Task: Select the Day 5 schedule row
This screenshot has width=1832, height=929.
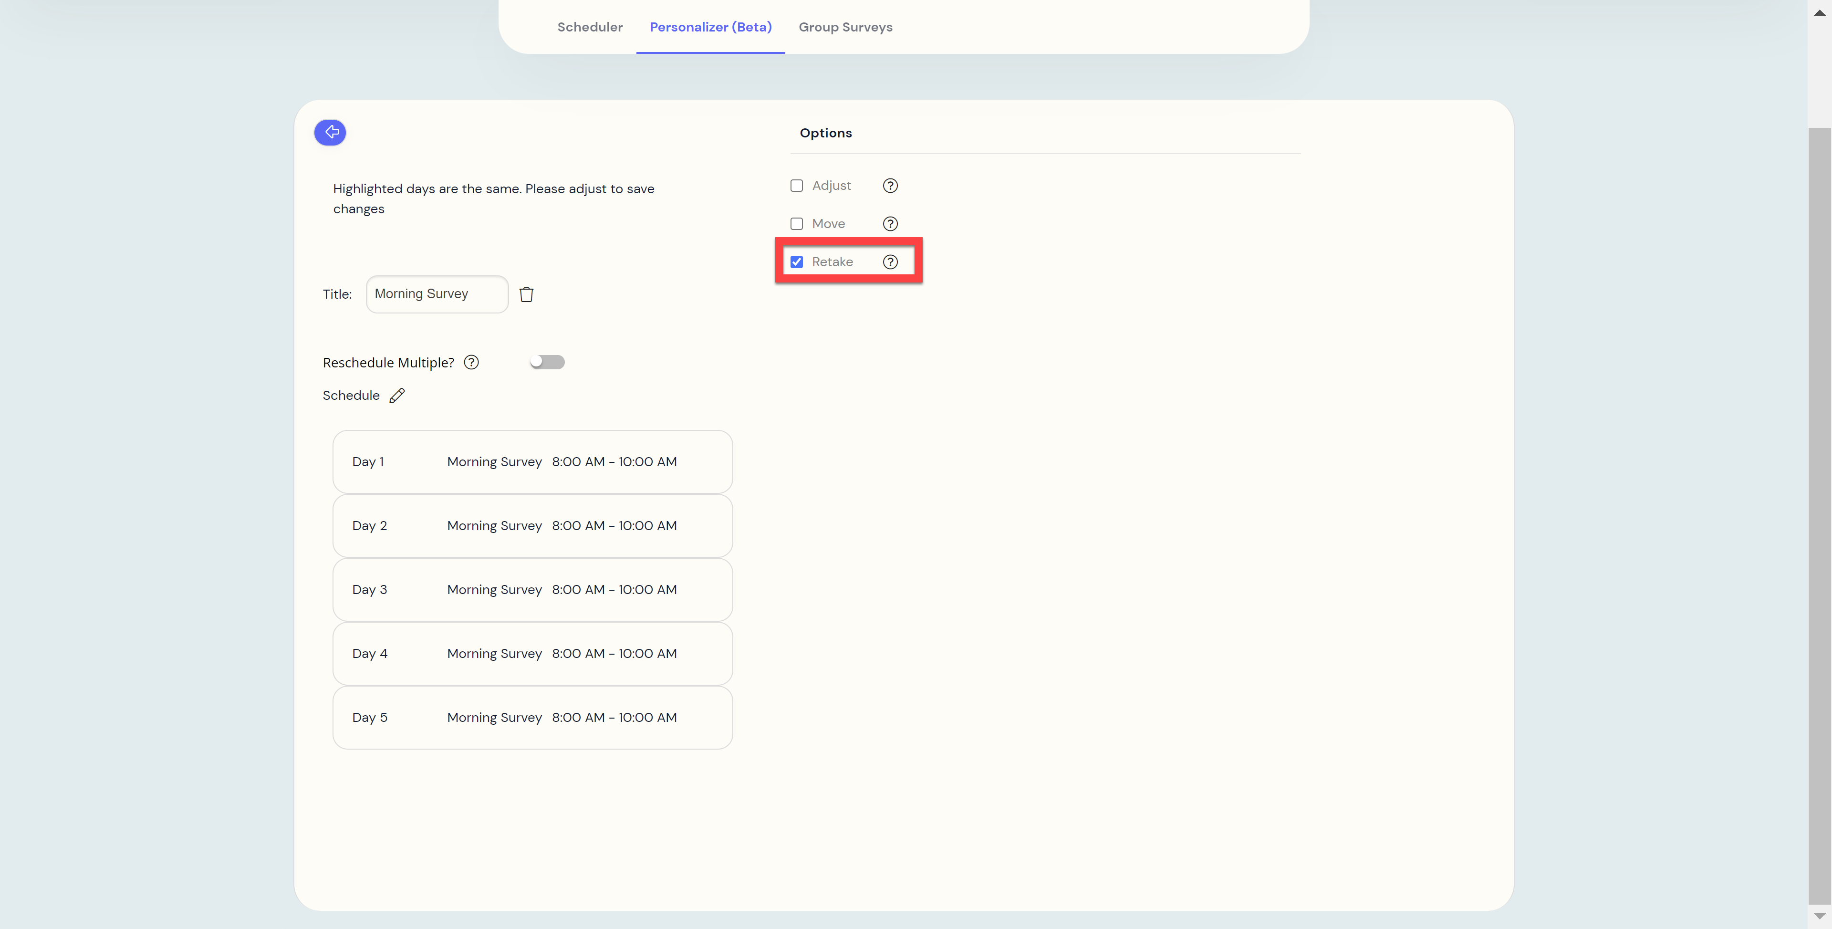Action: (x=532, y=717)
